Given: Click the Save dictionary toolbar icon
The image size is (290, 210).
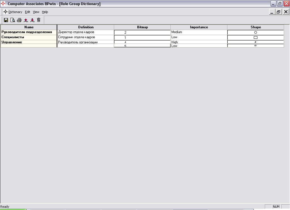Looking at the screenshot, I should click(6, 20).
